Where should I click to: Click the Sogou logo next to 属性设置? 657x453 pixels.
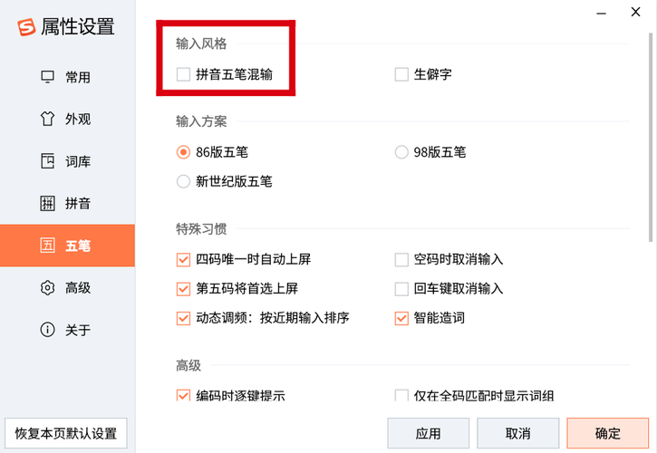pos(26,27)
